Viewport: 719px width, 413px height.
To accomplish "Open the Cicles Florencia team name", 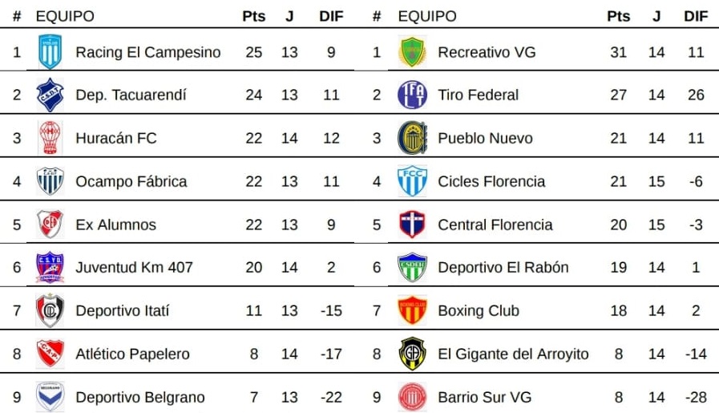I will [x=491, y=181].
